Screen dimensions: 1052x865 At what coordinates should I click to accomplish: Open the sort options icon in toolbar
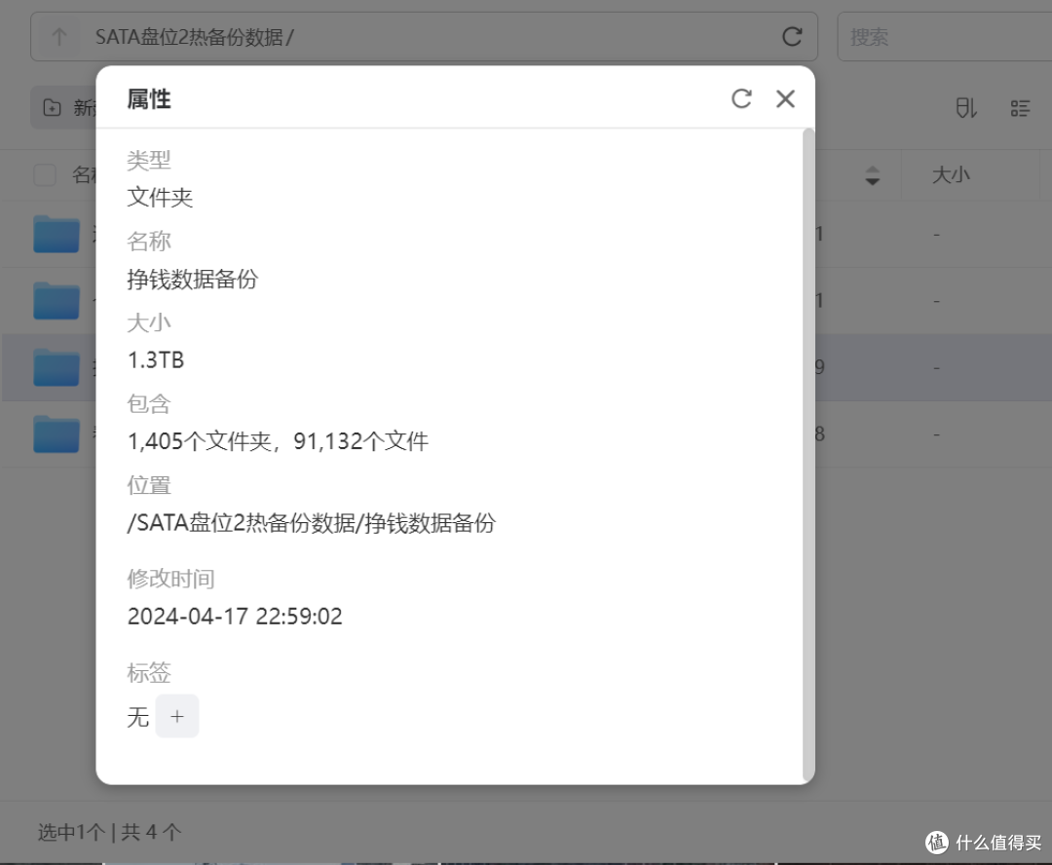[x=965, y=108]
